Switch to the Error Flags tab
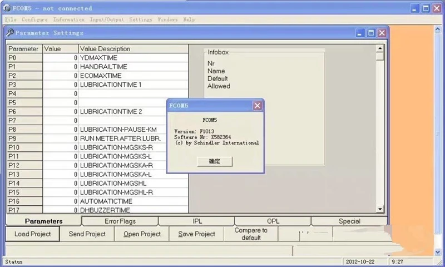The height and width of the screenshot is (267, 445). pyautogui.click(x=120, y=221)
